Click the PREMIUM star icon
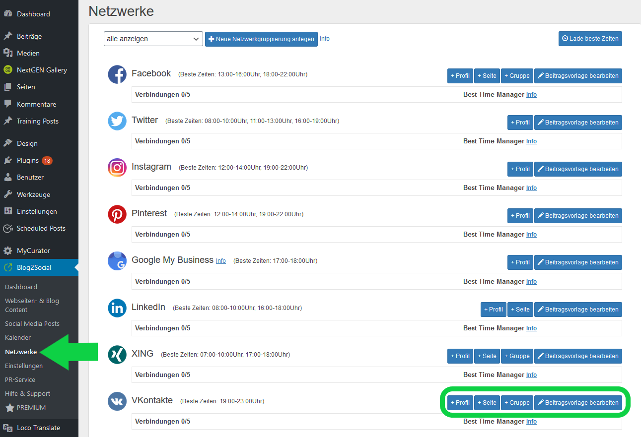641x437 pixels. click(9, 408)
